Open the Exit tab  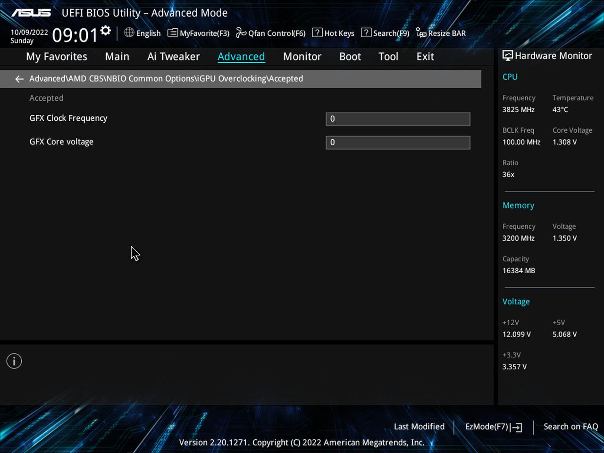[425, 57]
